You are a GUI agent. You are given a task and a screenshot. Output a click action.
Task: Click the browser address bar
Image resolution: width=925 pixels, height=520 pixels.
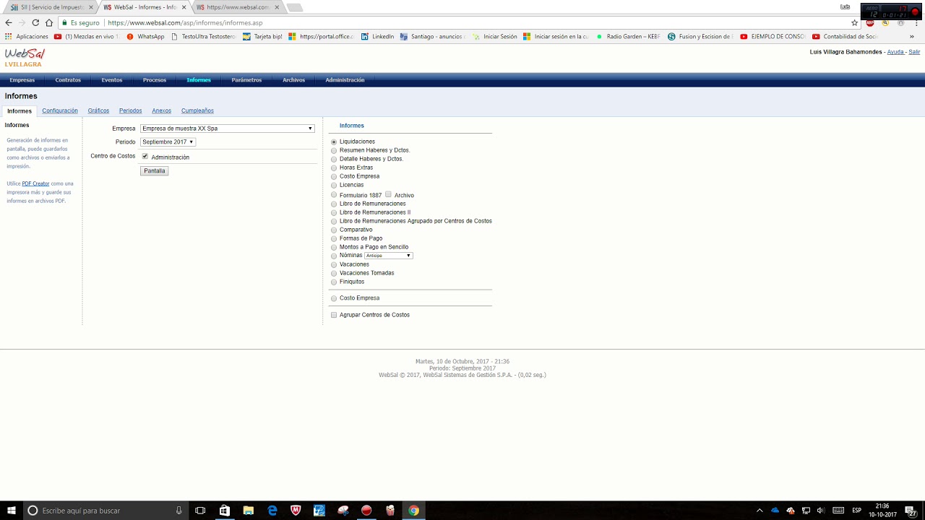tap(455, 23)
